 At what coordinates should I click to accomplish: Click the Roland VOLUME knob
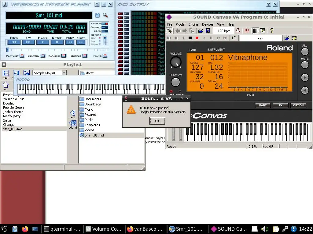(176, 62)
